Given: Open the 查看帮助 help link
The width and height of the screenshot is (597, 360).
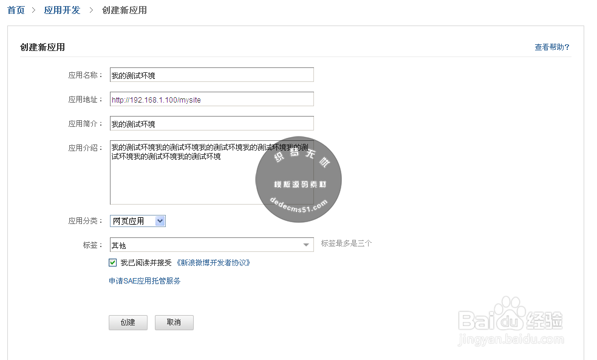Looking at the screenshot, I should [x=551, y=46].
